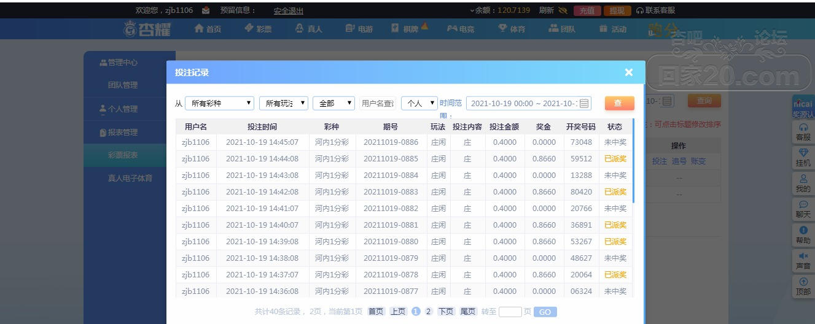Click the orange 查 search button

click(618, 103)
